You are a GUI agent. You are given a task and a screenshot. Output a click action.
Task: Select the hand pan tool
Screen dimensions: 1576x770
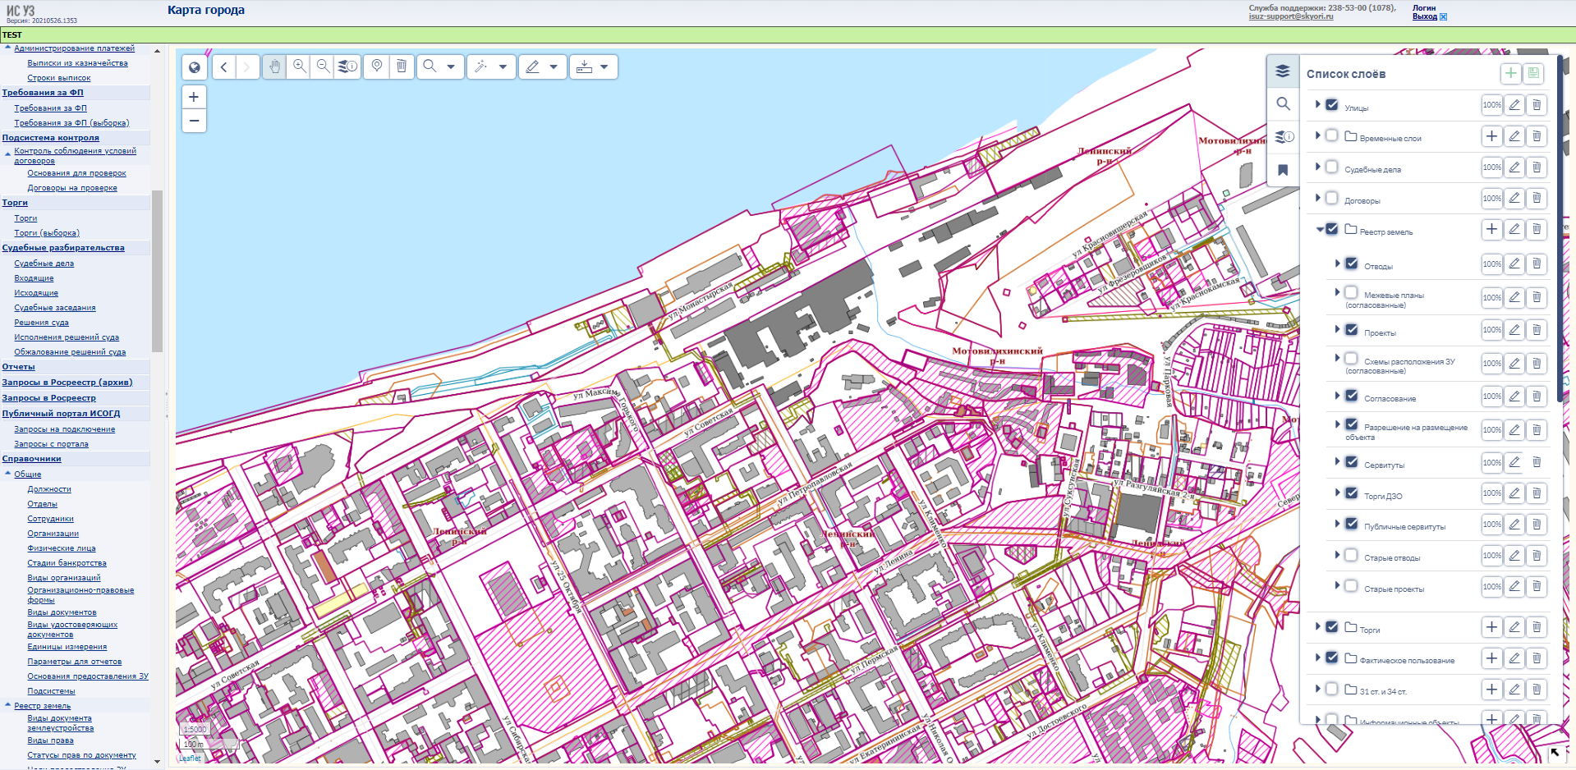[x=274, y=66]
